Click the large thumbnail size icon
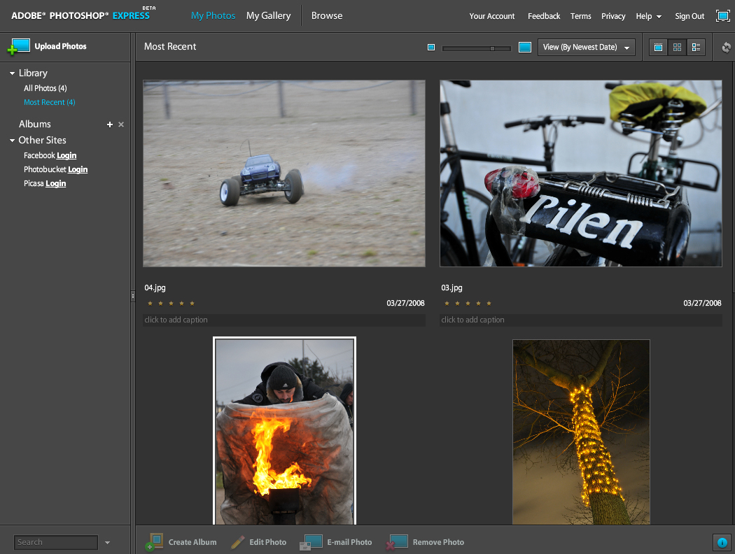The width and height of the screenshot is (735, 554). [525, 48]
